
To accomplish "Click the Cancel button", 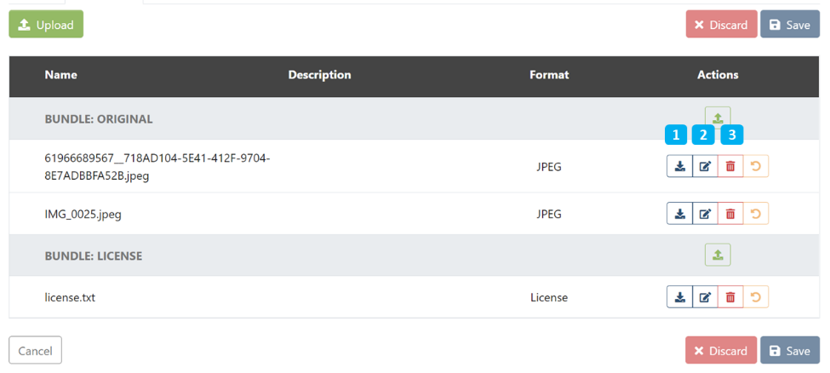I will click(x=35, y=350).
